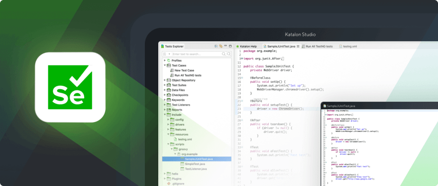Click the link with editor icon
Screen dimensions: 438x186
(x=220, y=46)
